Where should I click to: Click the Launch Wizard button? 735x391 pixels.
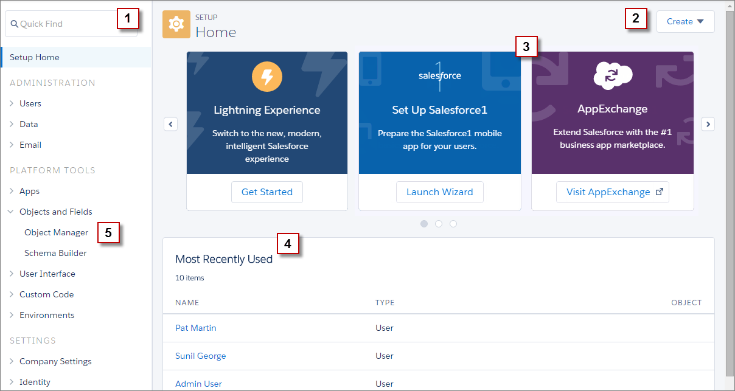(x=439, y=192)
